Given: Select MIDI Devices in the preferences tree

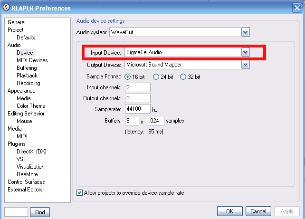Looking at the screenshot, I should point(32,60).
